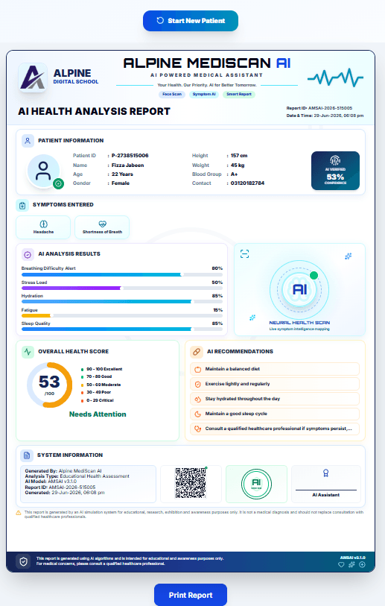Click the stethoscope icon beside Consult recommendation

coord(198,429)
